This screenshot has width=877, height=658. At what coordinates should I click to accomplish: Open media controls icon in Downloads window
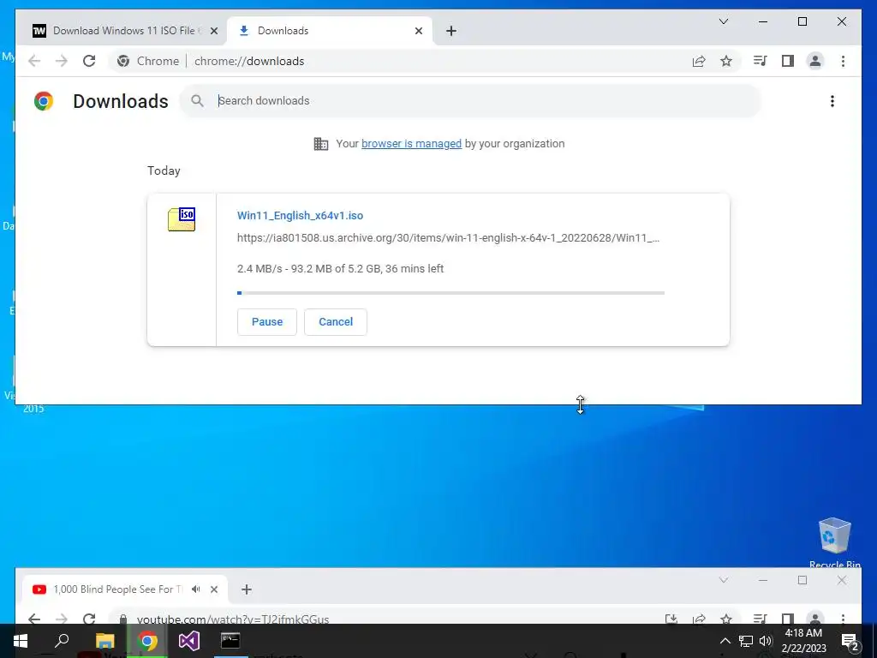[760, 61]
